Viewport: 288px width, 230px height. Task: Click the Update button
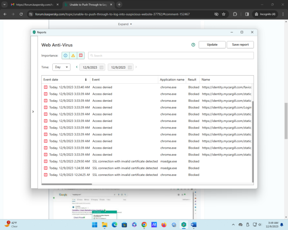click(212, 45)
